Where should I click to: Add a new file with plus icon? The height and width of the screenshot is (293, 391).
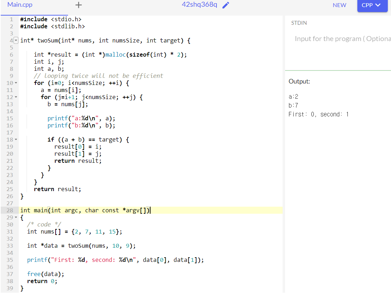[79, 5]
